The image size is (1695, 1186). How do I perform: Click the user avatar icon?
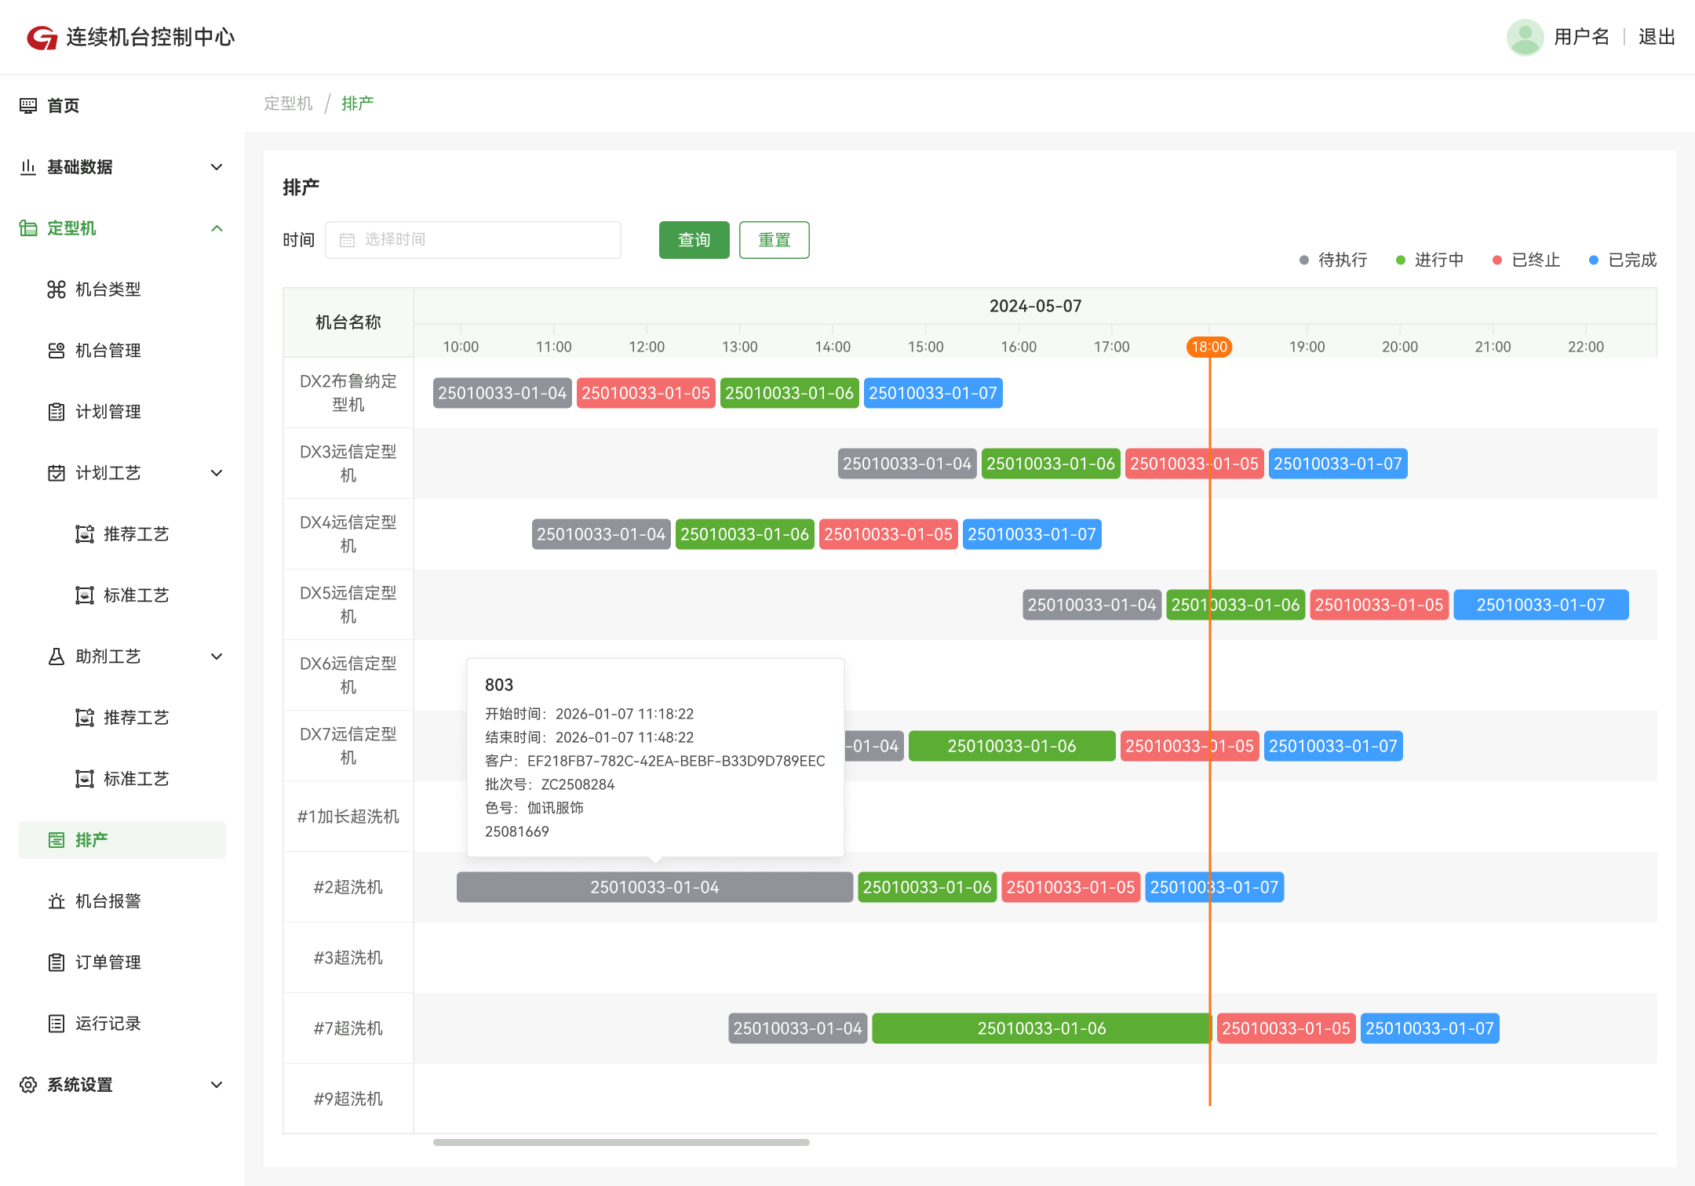tap(1525, 37)
